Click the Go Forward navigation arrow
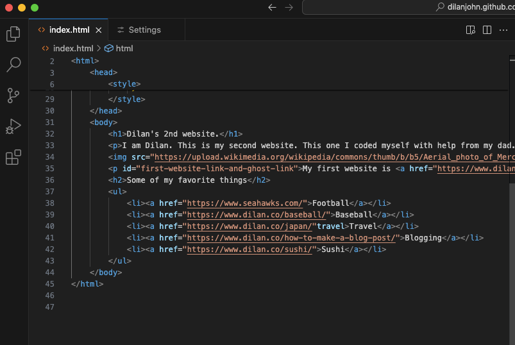The height and width of the screenshot is (345, 515). point(289,8)
